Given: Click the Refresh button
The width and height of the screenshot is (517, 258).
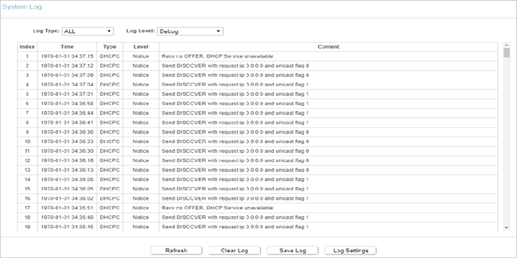Looking at the screenshot, I should pos(176,250).
